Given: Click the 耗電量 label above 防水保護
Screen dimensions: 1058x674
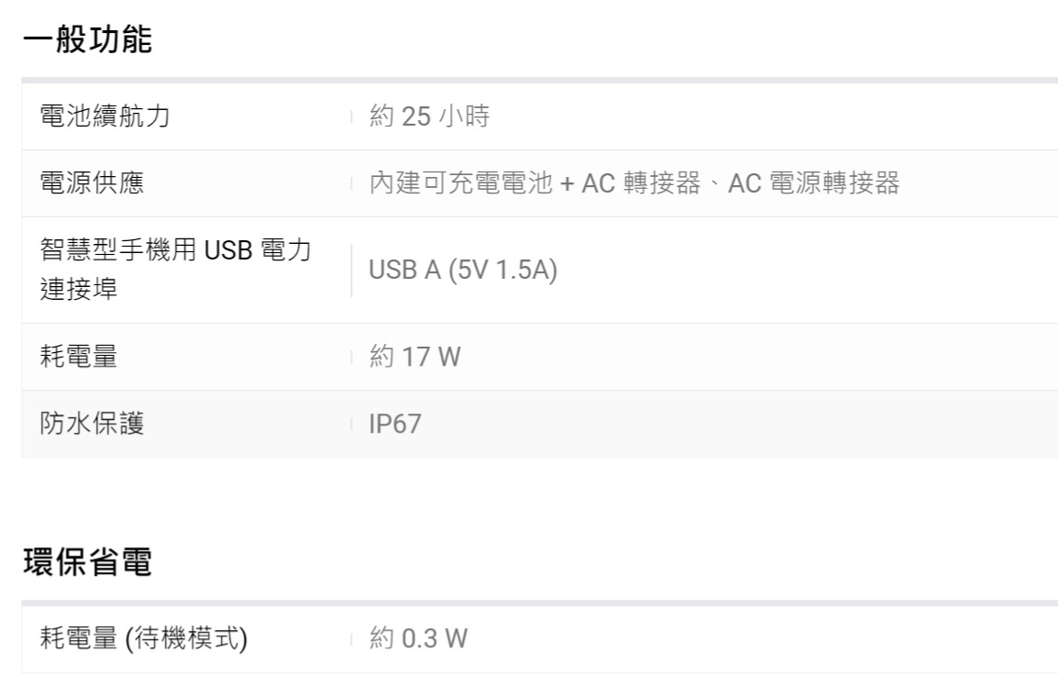Looking at the screenshot, I should click(x=79, y=357).
